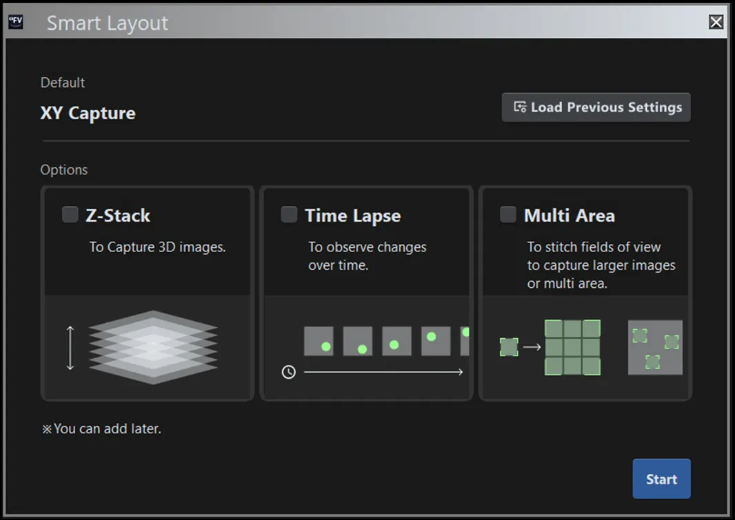Enable the Time Lapse option
The image size is (735, 520).
tap(289, 214)
